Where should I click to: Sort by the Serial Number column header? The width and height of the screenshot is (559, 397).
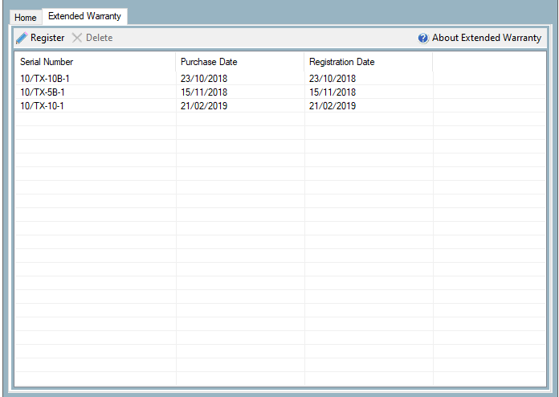tap(96, 62)
